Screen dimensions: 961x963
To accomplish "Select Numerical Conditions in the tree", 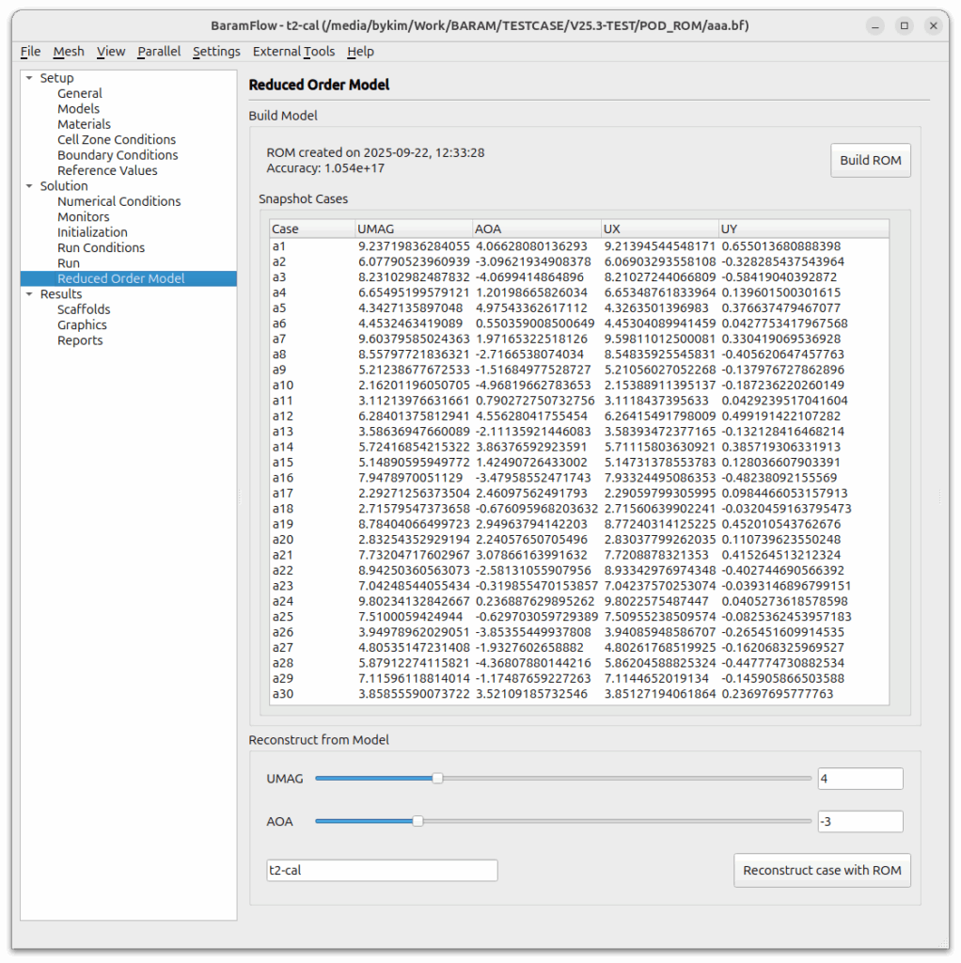I will 118,201.
